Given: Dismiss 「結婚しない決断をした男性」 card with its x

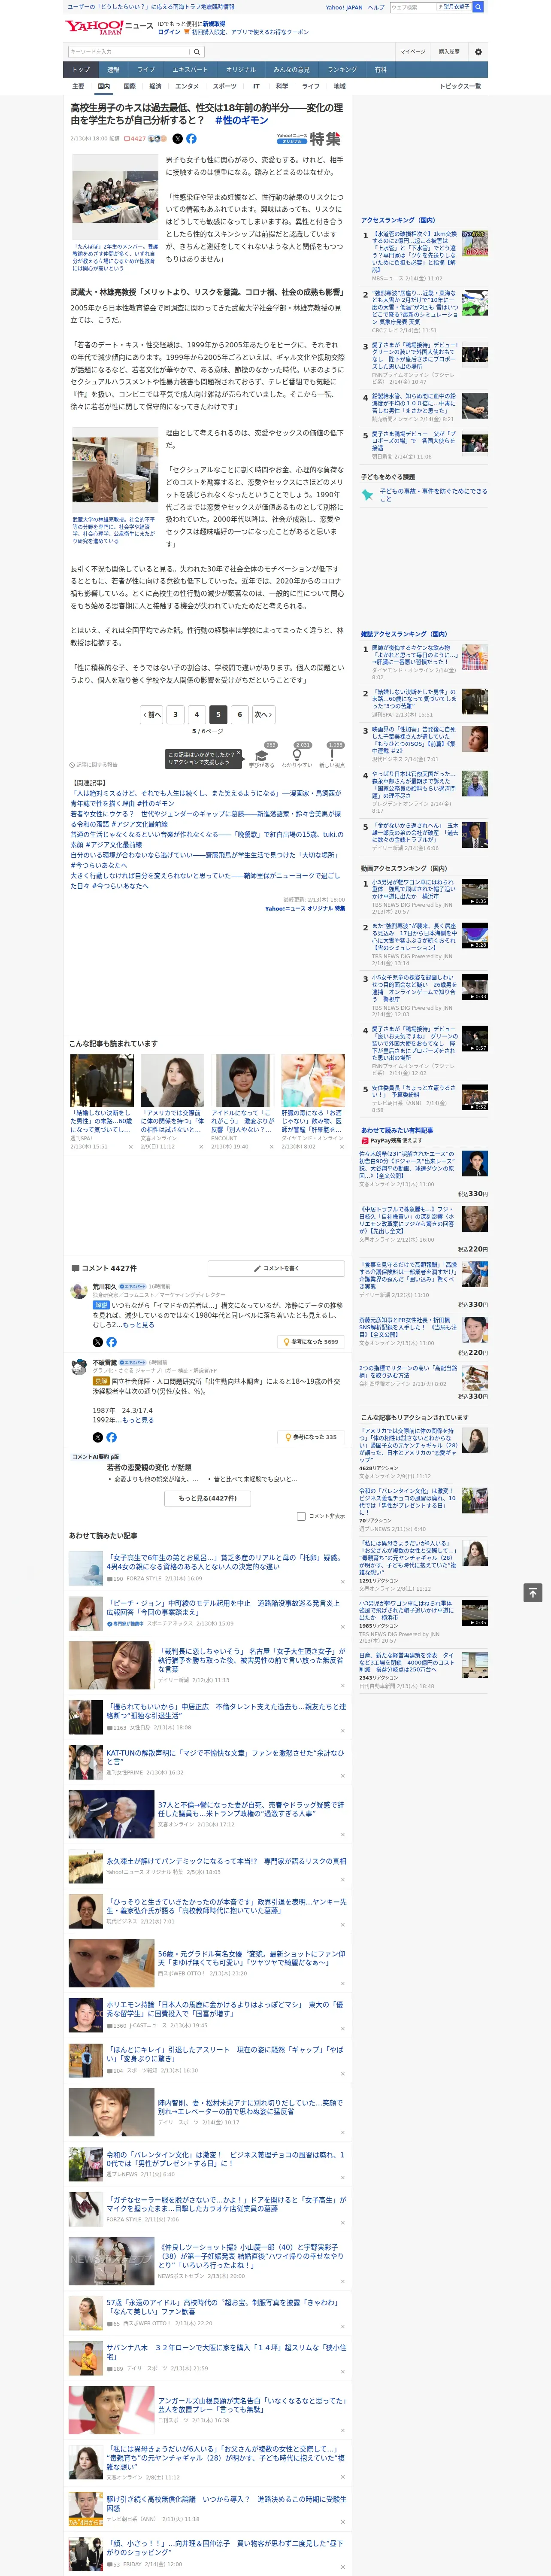Looking at the screenshot, I should 131,1147.
